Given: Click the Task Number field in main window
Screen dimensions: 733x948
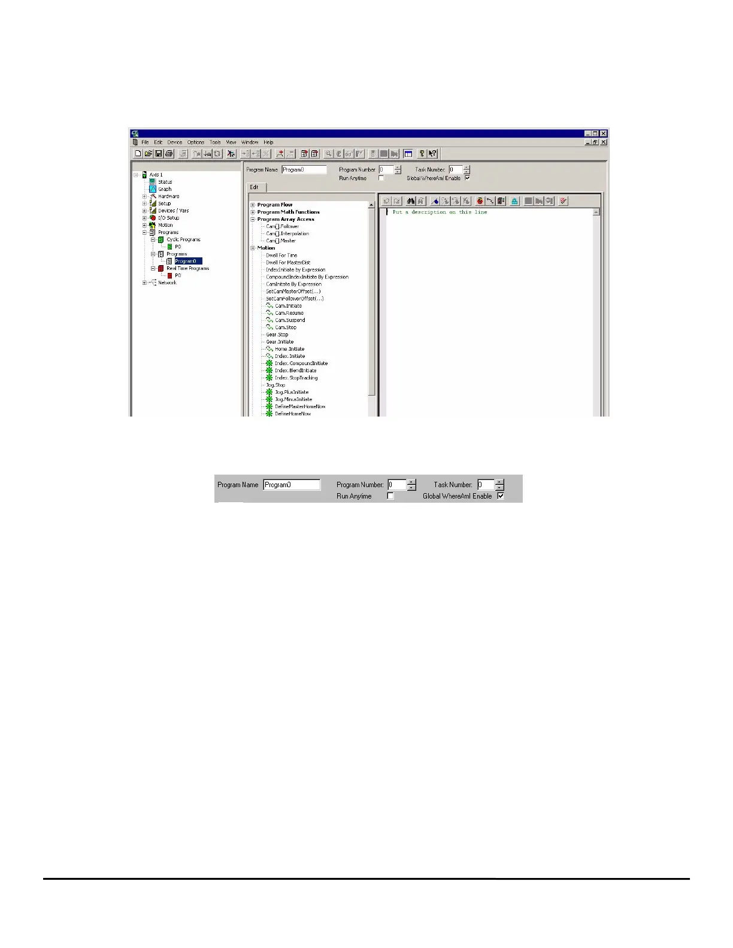Looking at the screenshot, I should pos(456,170).
